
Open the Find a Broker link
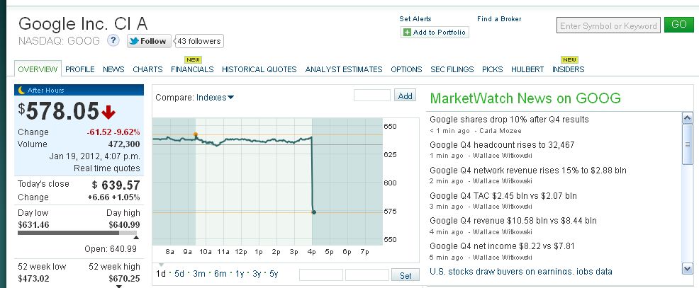(x=499, y=19)
